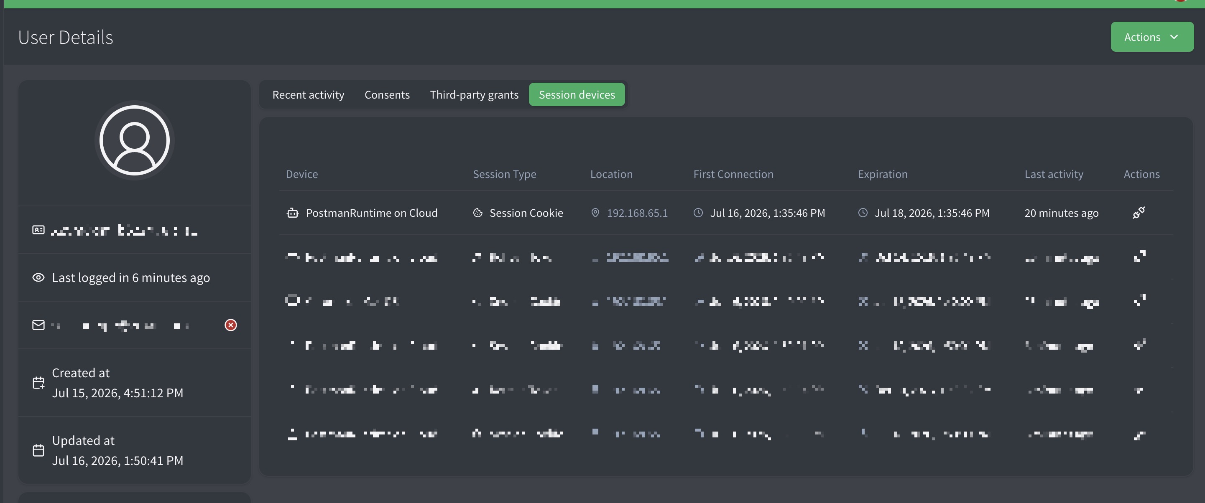The width and height of the screenshot is (1205, 503).
Task: Open the Consents tab
Action: point(387,95)
